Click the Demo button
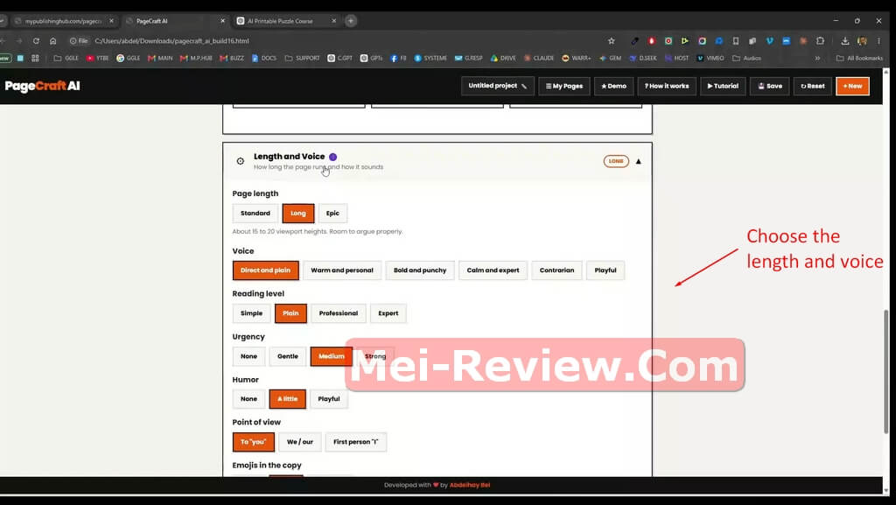Viewport: 896px width, 505px height. pyautogui.click(x=613, y=87)
